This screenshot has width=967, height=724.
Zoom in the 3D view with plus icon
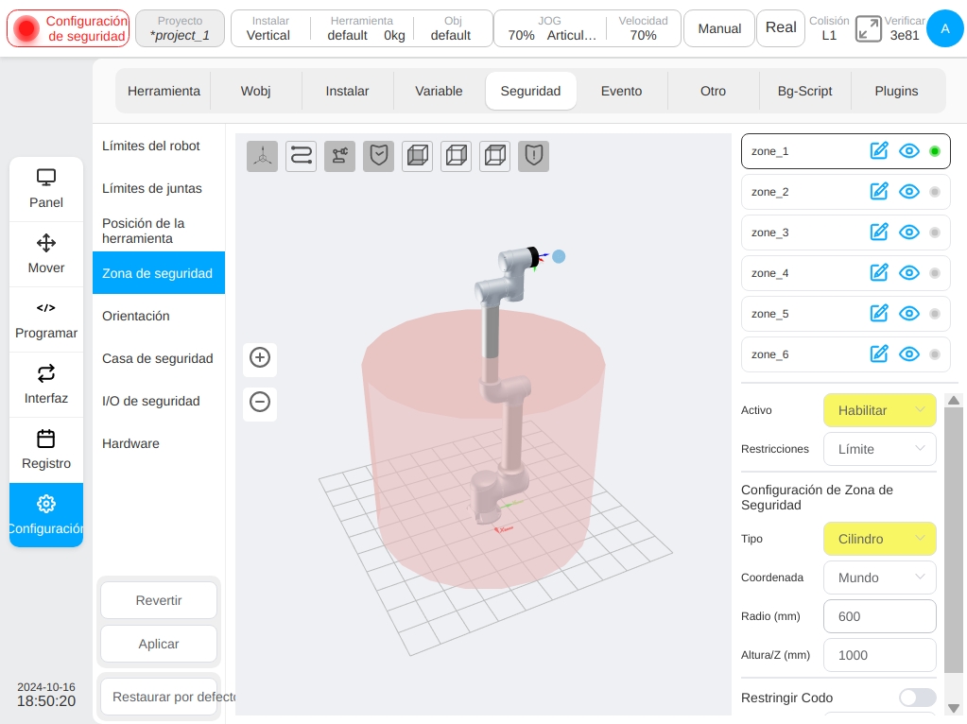pyautogui.click(x=260, y=357)
